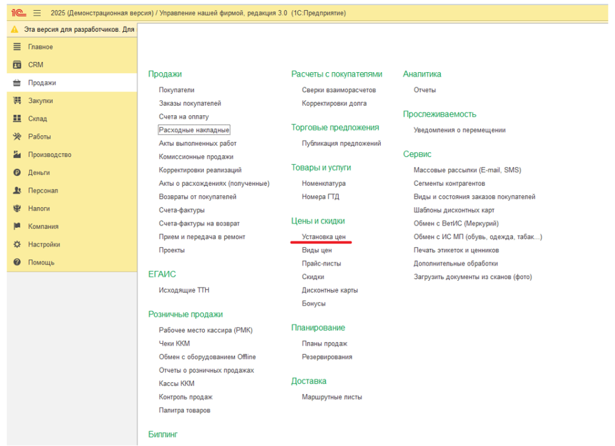The image size is (615, 446).
Task: Open Массовые рассылки (E-mail, SMS)
Action: [x=467, y=170]
